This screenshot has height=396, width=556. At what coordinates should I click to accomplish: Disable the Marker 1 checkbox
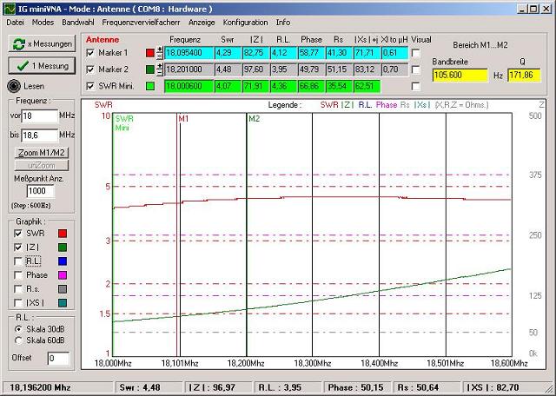[x=91, y=53]
